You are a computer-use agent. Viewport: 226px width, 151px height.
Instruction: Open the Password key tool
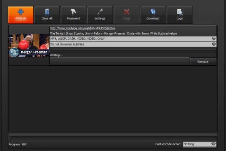pyautogui.click(x=73, y=15)
